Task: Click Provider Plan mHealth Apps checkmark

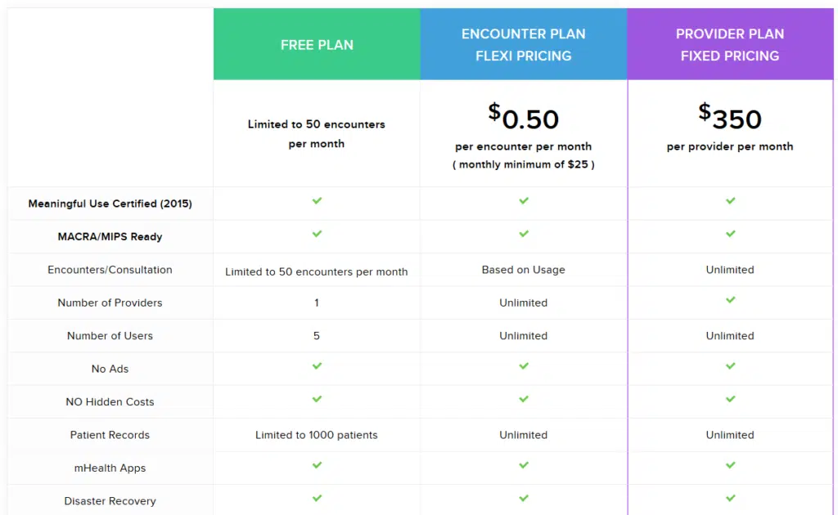Action: click(730, 465)
